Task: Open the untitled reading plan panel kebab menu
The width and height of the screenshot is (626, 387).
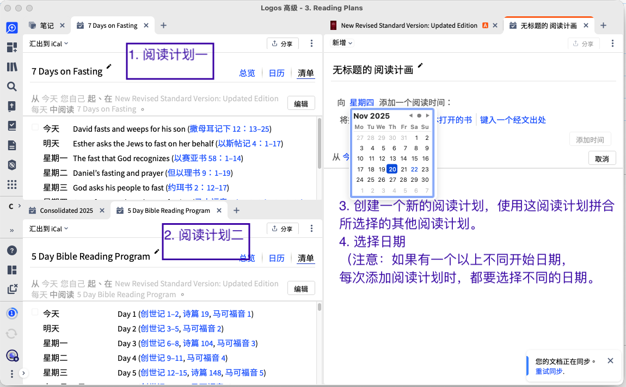Action: (612, 43)
